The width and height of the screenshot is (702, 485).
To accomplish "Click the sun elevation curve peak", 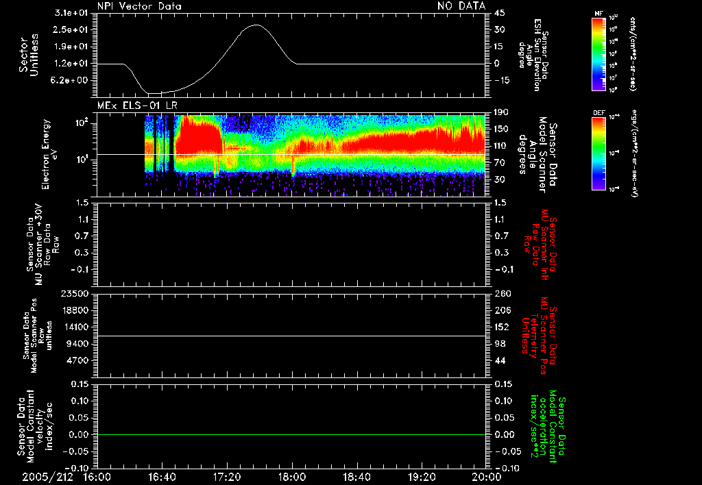I will tap(256, 25).
